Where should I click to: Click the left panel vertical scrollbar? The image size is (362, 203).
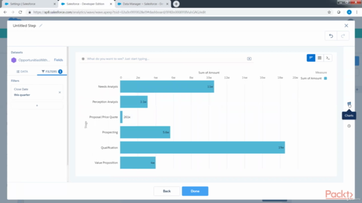[67, 106]
